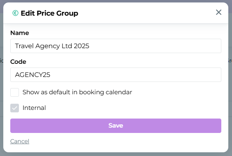Click the 'Edit Price Group' heading text

tap(49, 13)
